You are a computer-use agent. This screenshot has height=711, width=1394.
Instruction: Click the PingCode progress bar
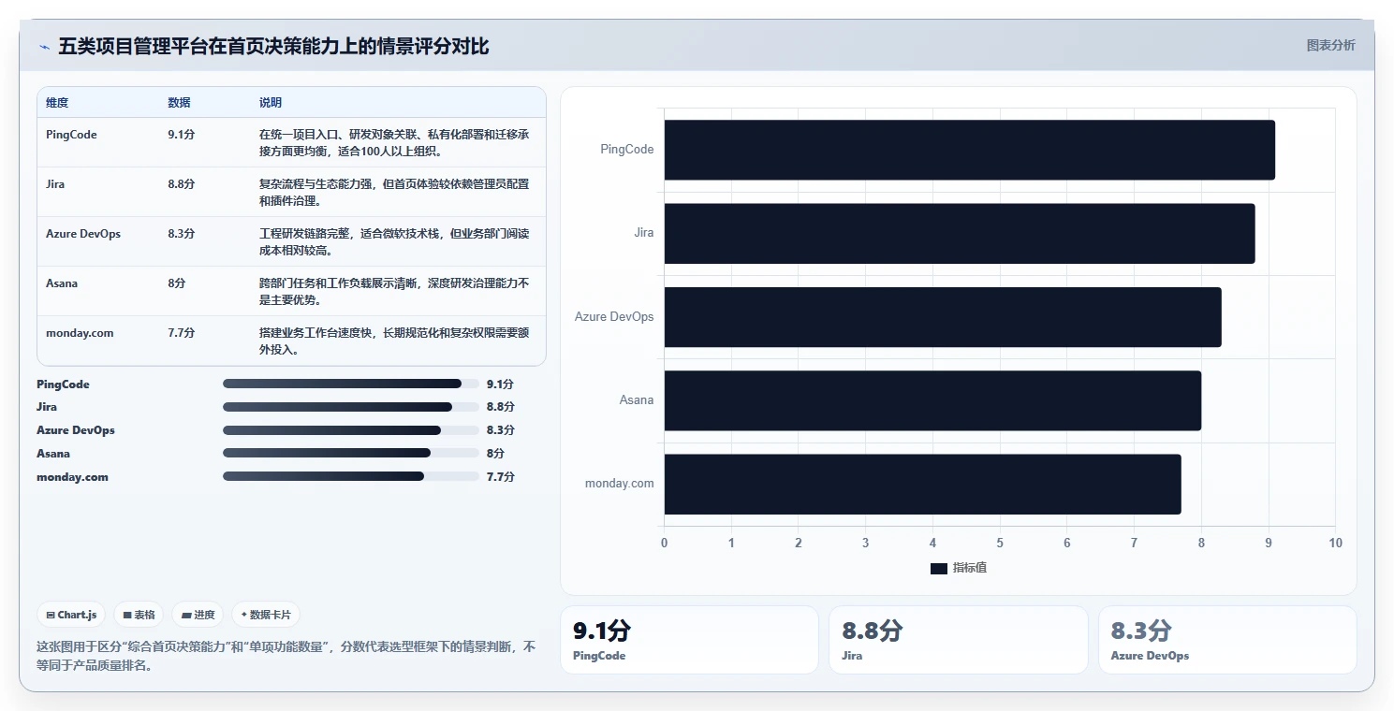click(351, 384)
